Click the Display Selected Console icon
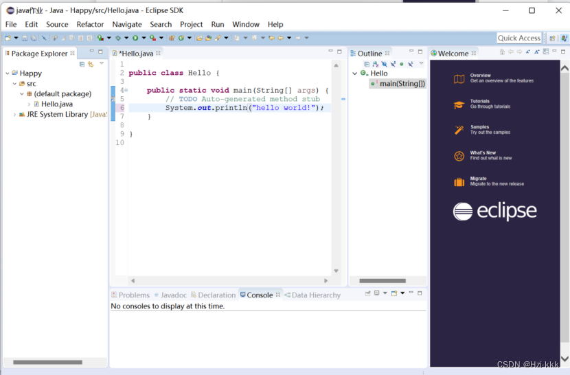 pyautogui.click(x=376, y=293)
